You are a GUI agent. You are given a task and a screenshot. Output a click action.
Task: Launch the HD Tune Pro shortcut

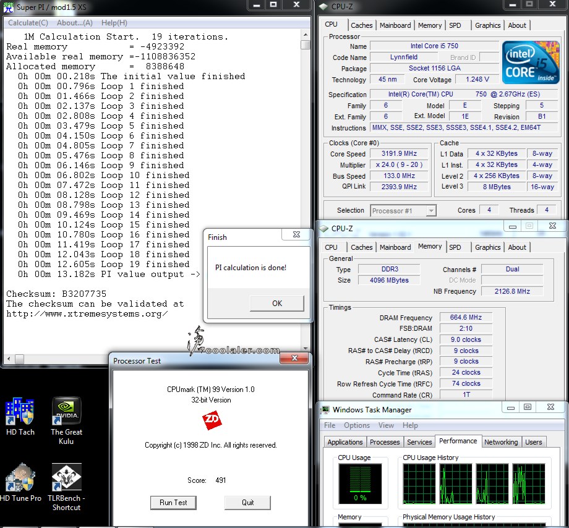pyautogui.click(x=20, y=478)
